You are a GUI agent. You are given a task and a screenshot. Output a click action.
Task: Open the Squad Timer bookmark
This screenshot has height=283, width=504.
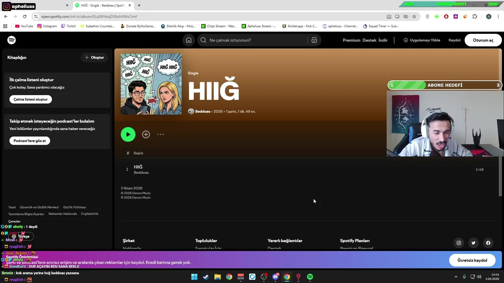pos(381,26)
